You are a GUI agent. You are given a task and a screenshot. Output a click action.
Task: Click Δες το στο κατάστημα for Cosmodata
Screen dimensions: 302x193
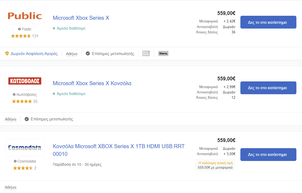[x=268, y=155]
